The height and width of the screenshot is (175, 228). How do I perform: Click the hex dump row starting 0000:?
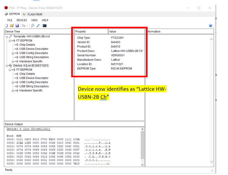[59, 139]
